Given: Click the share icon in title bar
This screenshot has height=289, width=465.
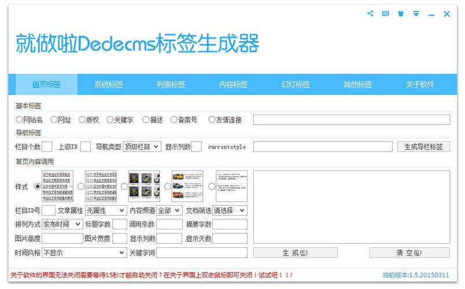Looking at the screenshot, I should pyautogui.click(x=370, y=13).
